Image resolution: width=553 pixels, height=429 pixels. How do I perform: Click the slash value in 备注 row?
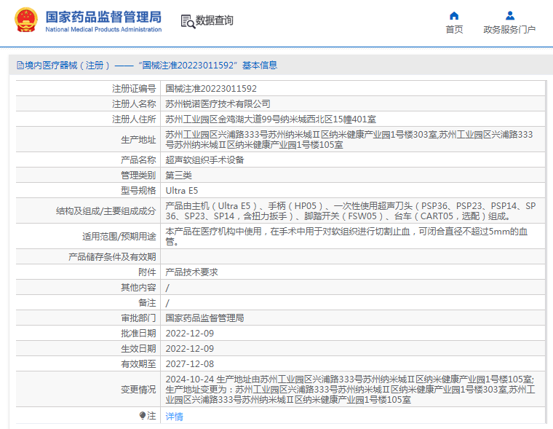167,303
